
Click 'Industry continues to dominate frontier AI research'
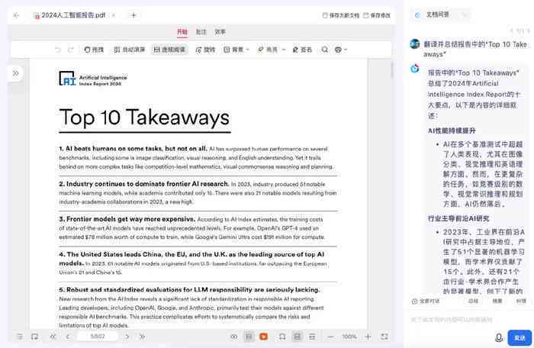point(143,184)
